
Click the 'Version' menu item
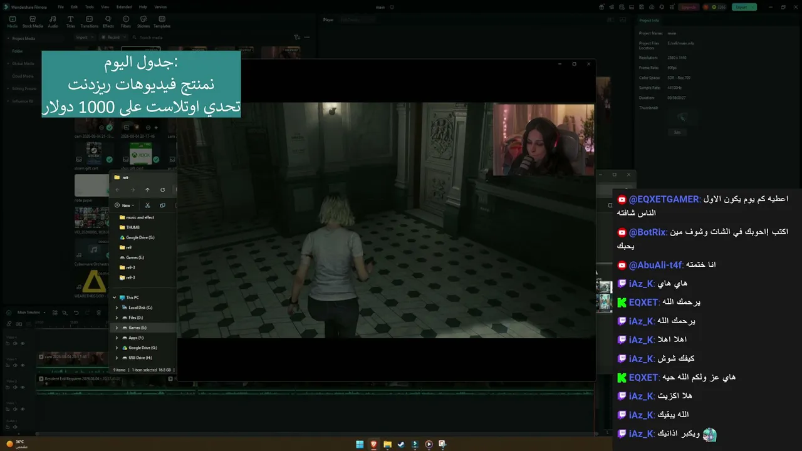coord(160,7)
